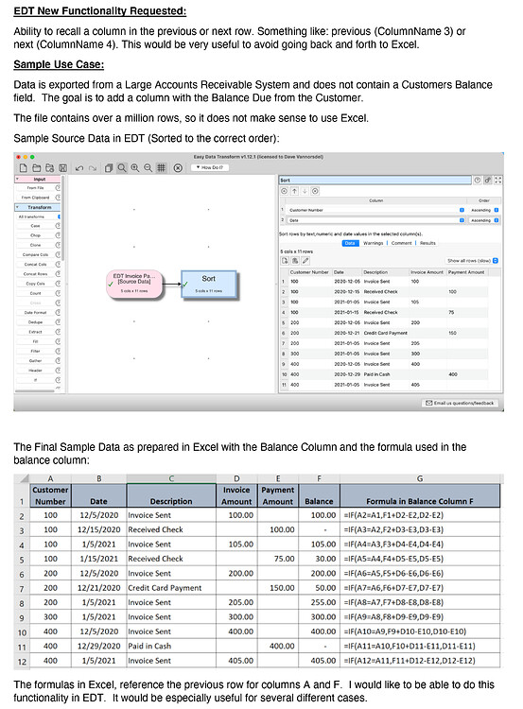
Task: Click the Redo arrow icon
Action: click(93, 168)
